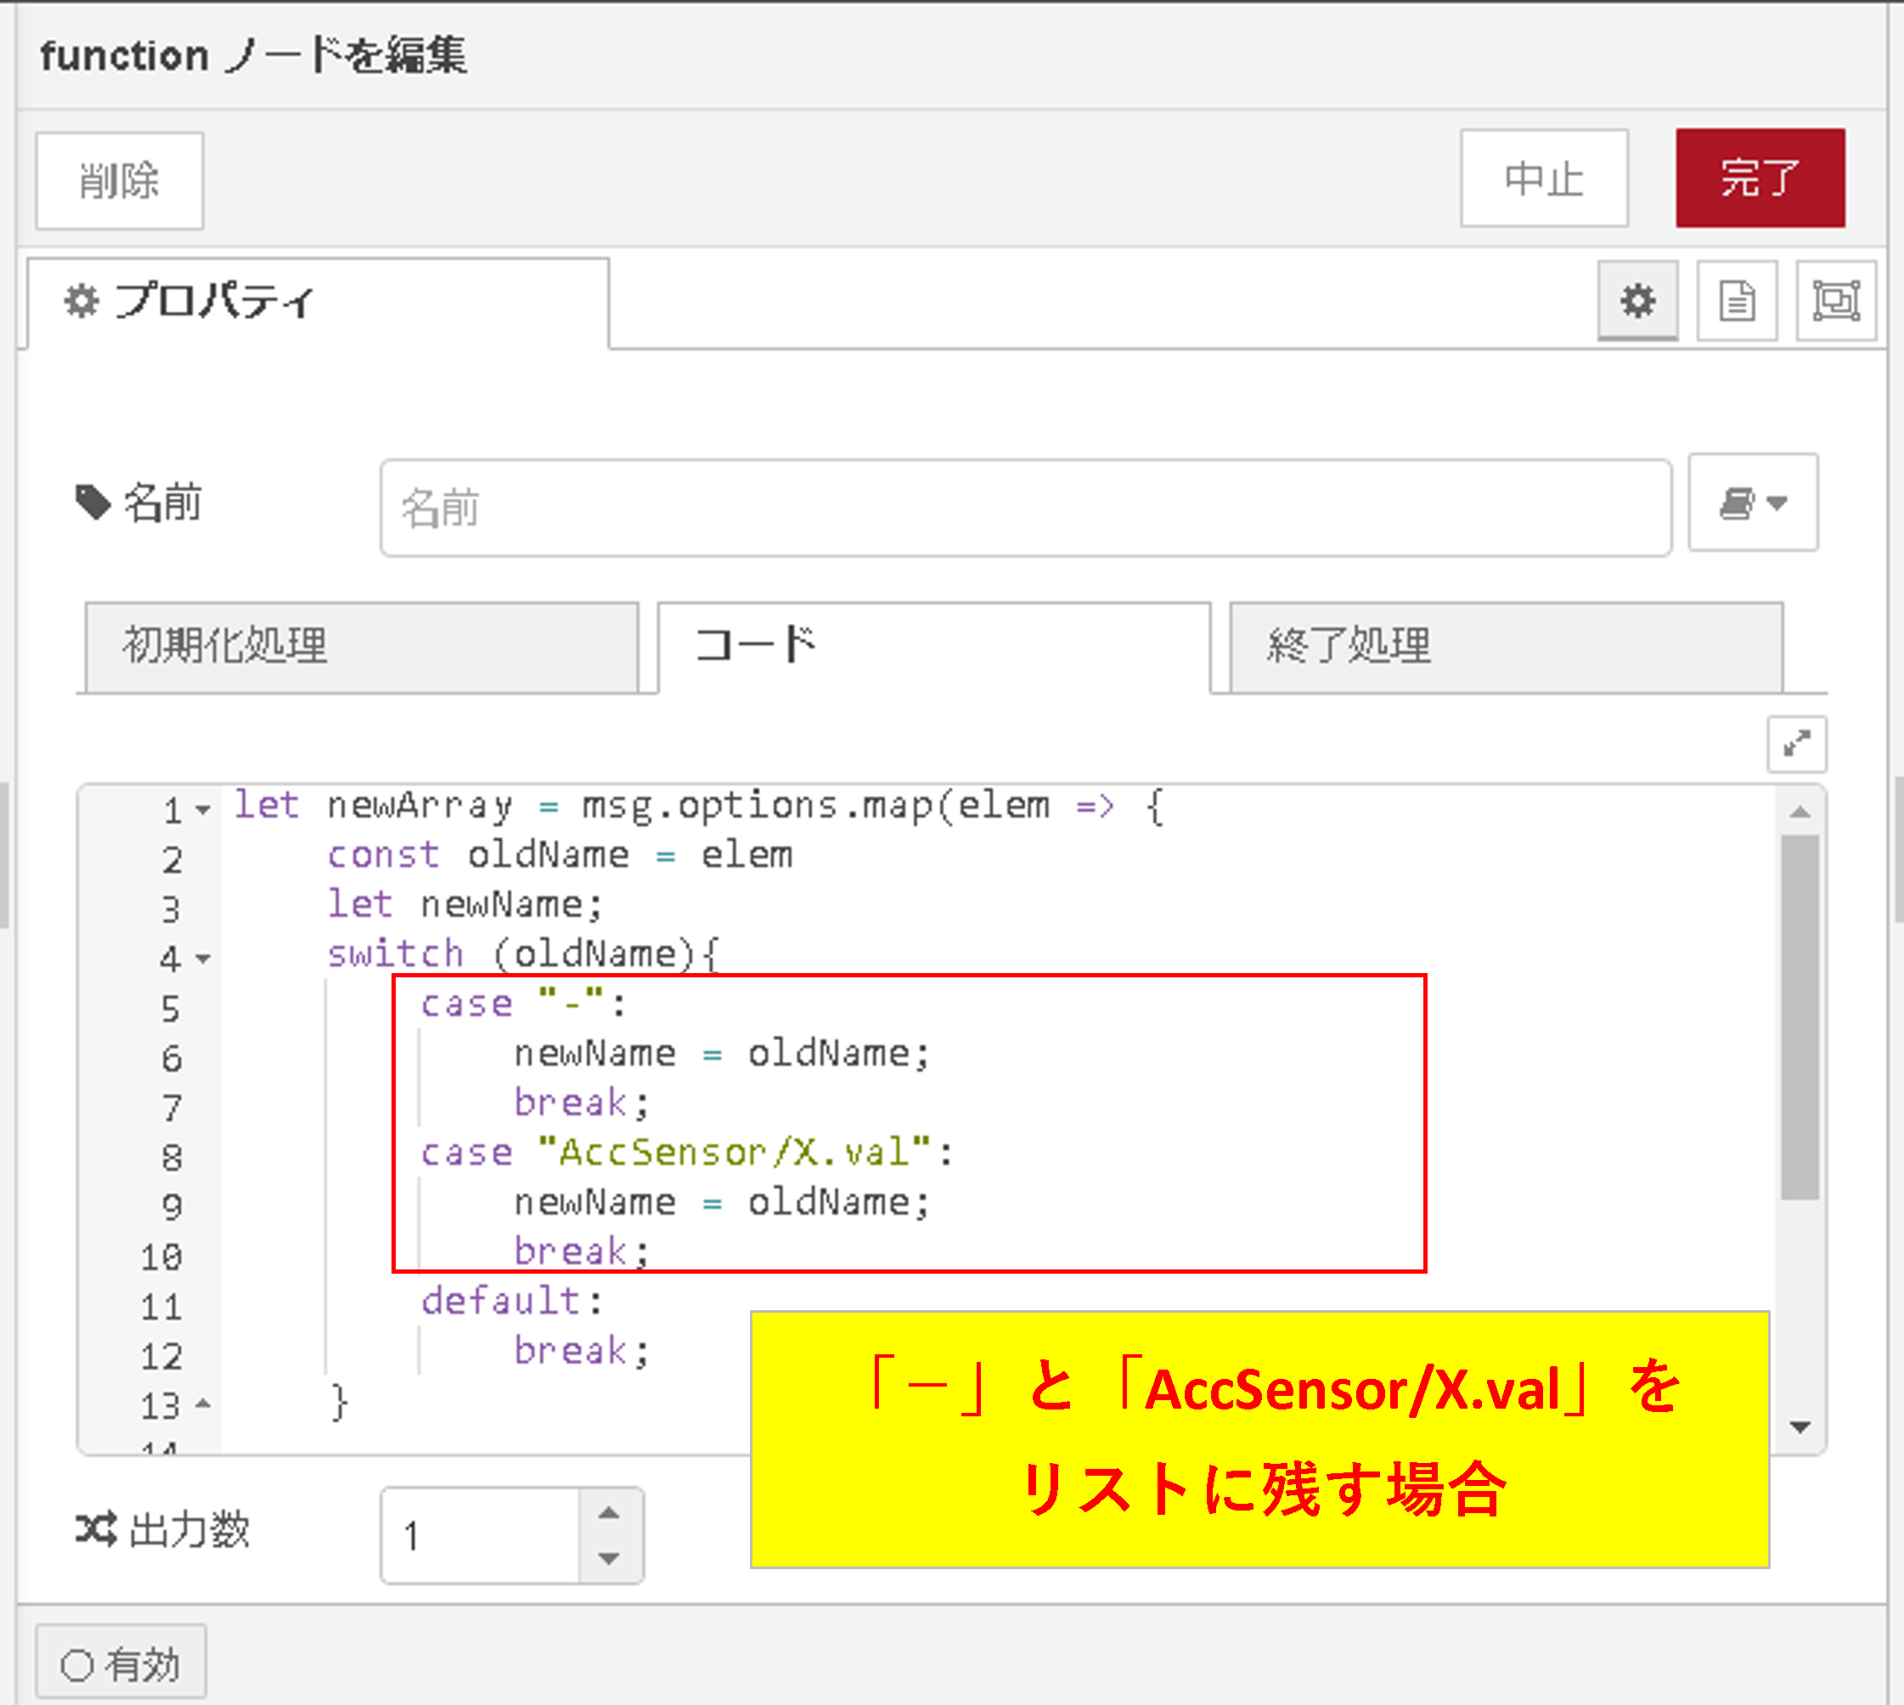The height and width of the screenshot is (1705, 1904).
Task: Click the 名前 tag icon label
Action: click(x=138, y=503)
